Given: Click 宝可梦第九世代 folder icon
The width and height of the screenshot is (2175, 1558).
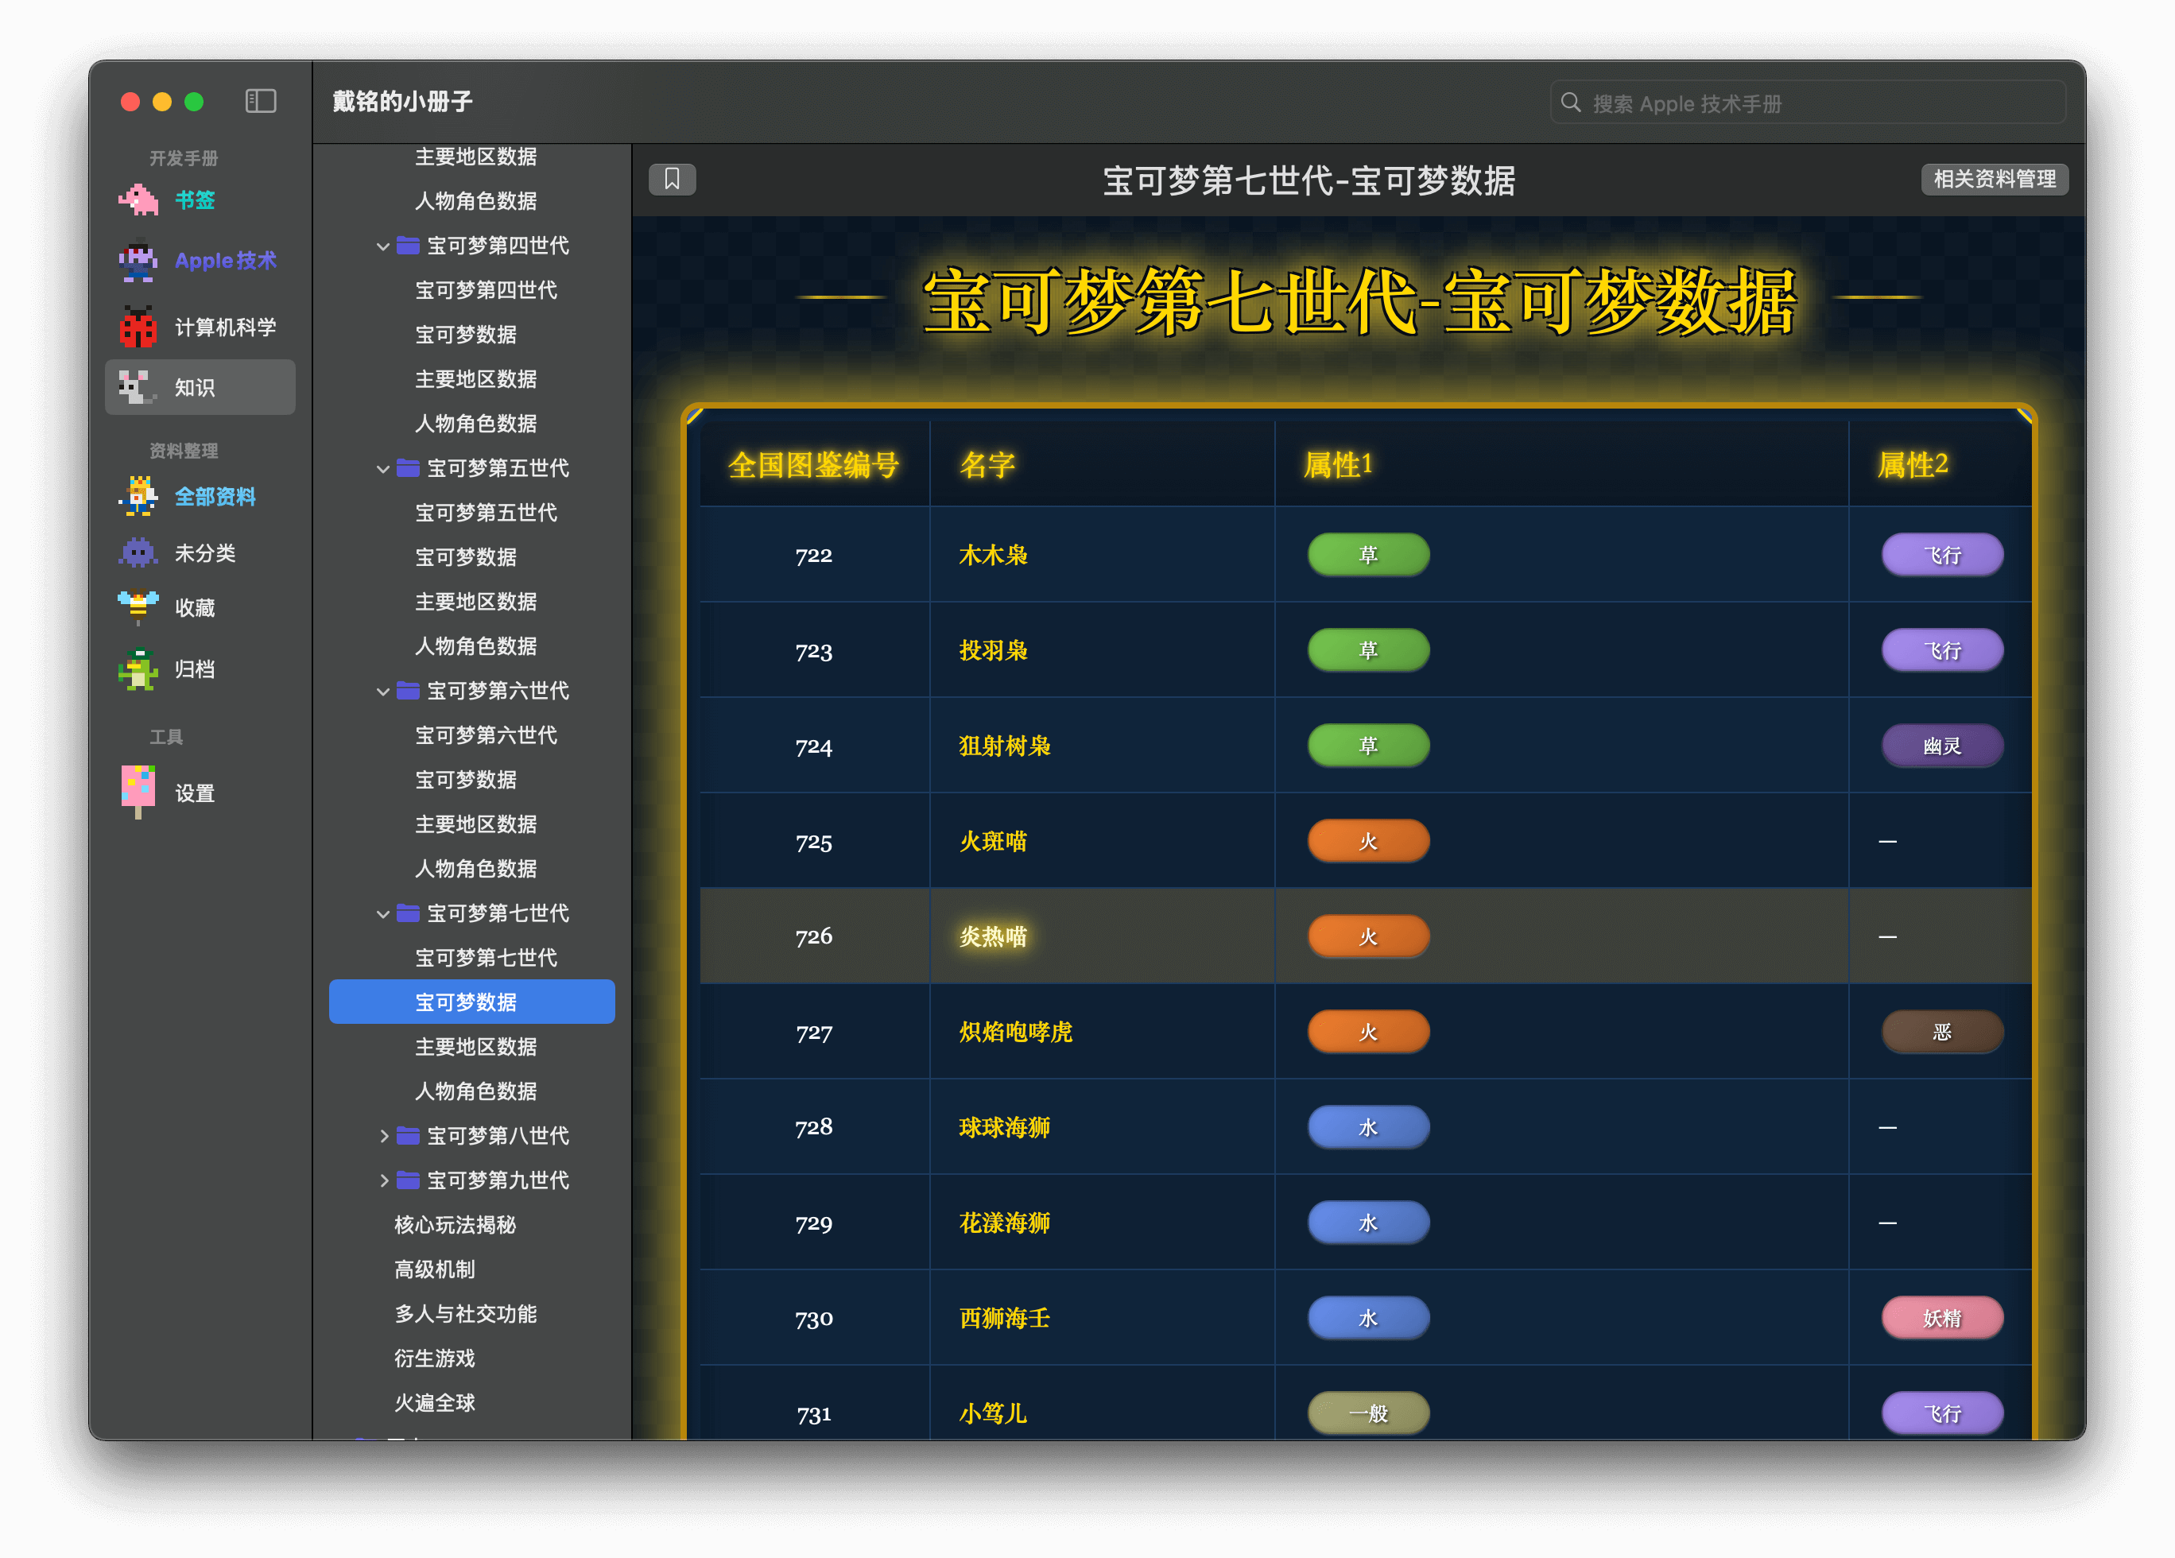Looking at the screenshot, I should coord(409,1180).
